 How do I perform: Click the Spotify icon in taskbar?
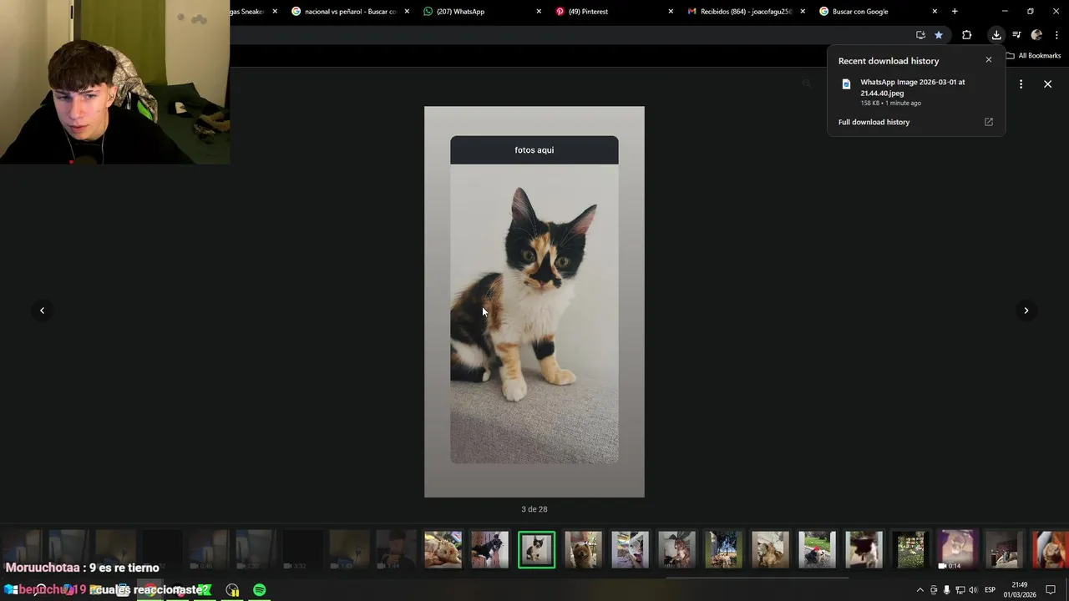pos(260,590)
